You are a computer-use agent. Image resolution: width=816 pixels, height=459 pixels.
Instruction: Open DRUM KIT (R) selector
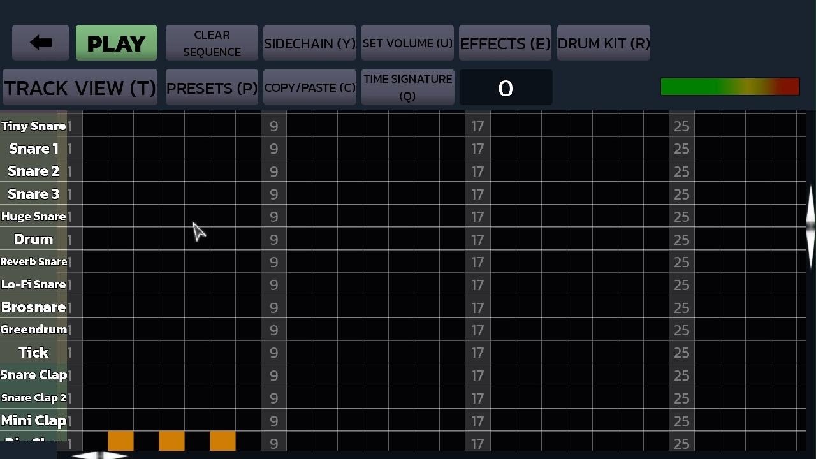[x=604, y=43]
